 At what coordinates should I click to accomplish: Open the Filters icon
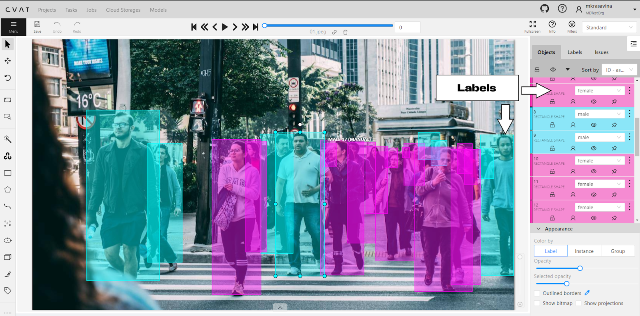[572, 27]
